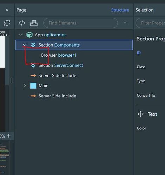Expand the collapsed panel double-chevron
165x175 pixels.
point(7,10)
